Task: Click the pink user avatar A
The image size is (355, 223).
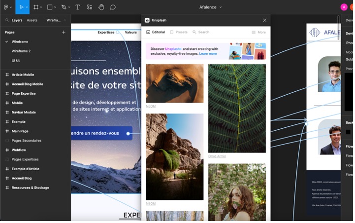Action: coord(344,7)
